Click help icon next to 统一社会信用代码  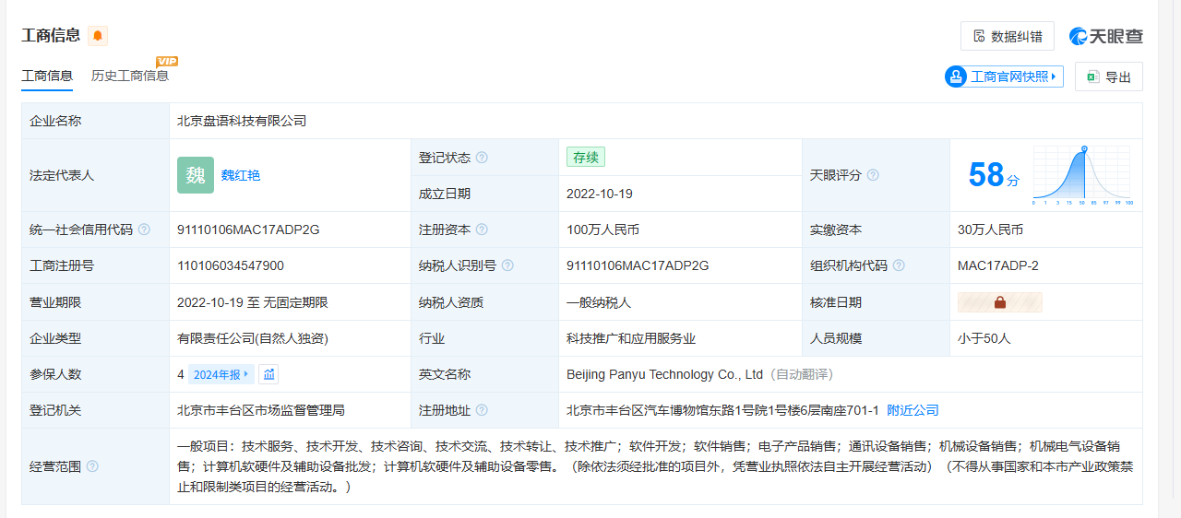pos(144,230)
